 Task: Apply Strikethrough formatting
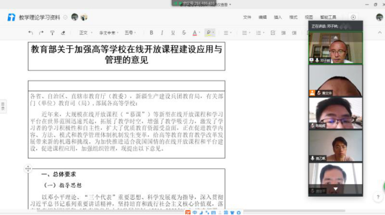[x=184, y=32]
